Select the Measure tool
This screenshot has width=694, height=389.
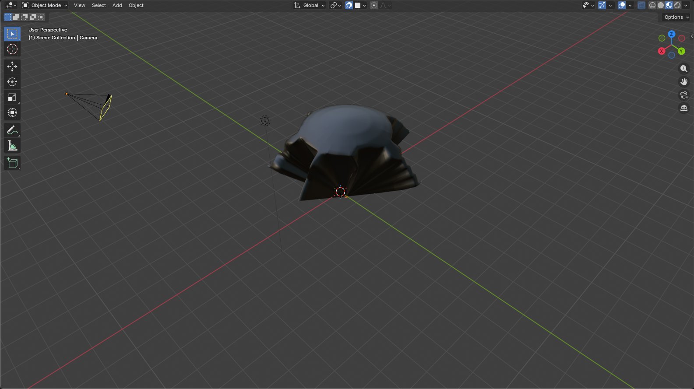pos(12,146)
